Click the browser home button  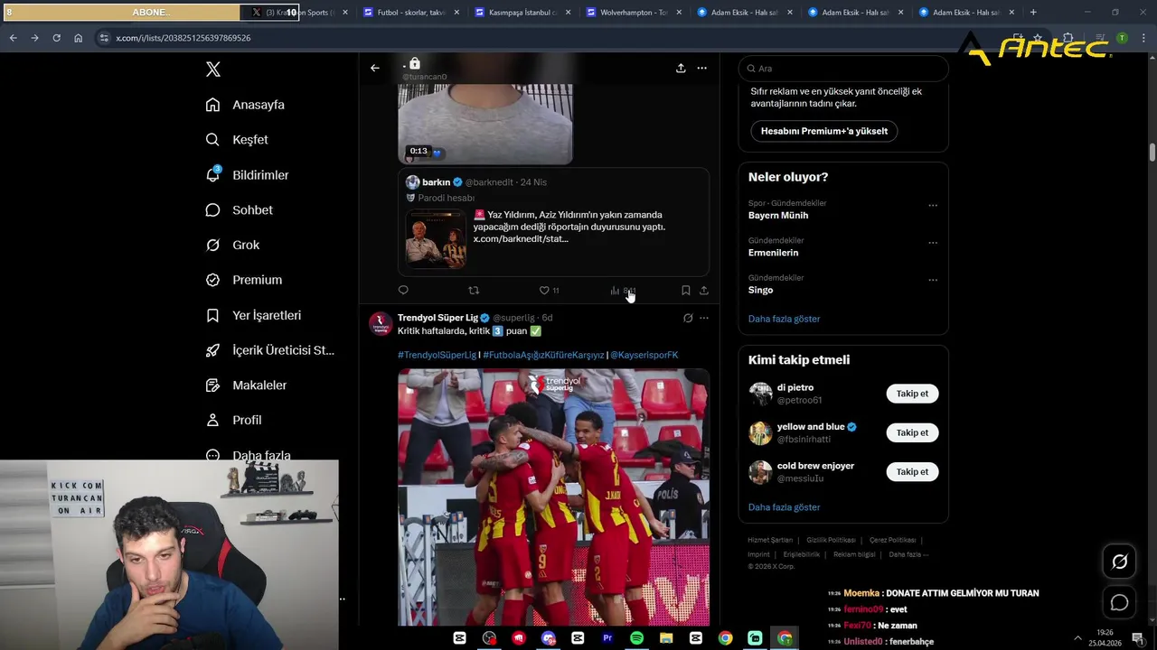pos(78,38)
